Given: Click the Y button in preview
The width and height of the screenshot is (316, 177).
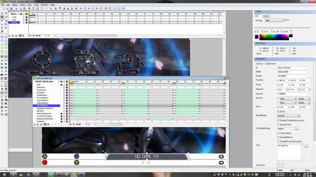Looking at the screenshot, I should [x=76, y=162].
